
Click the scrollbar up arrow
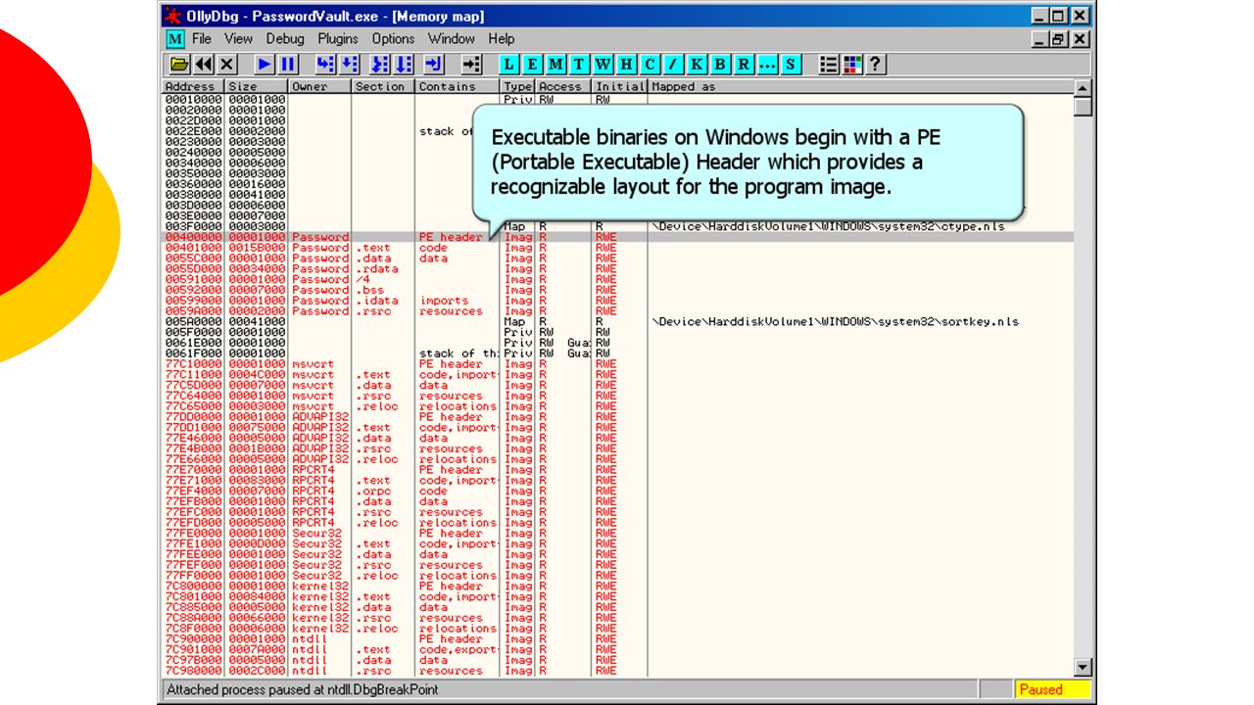(x=1082, y=88)
